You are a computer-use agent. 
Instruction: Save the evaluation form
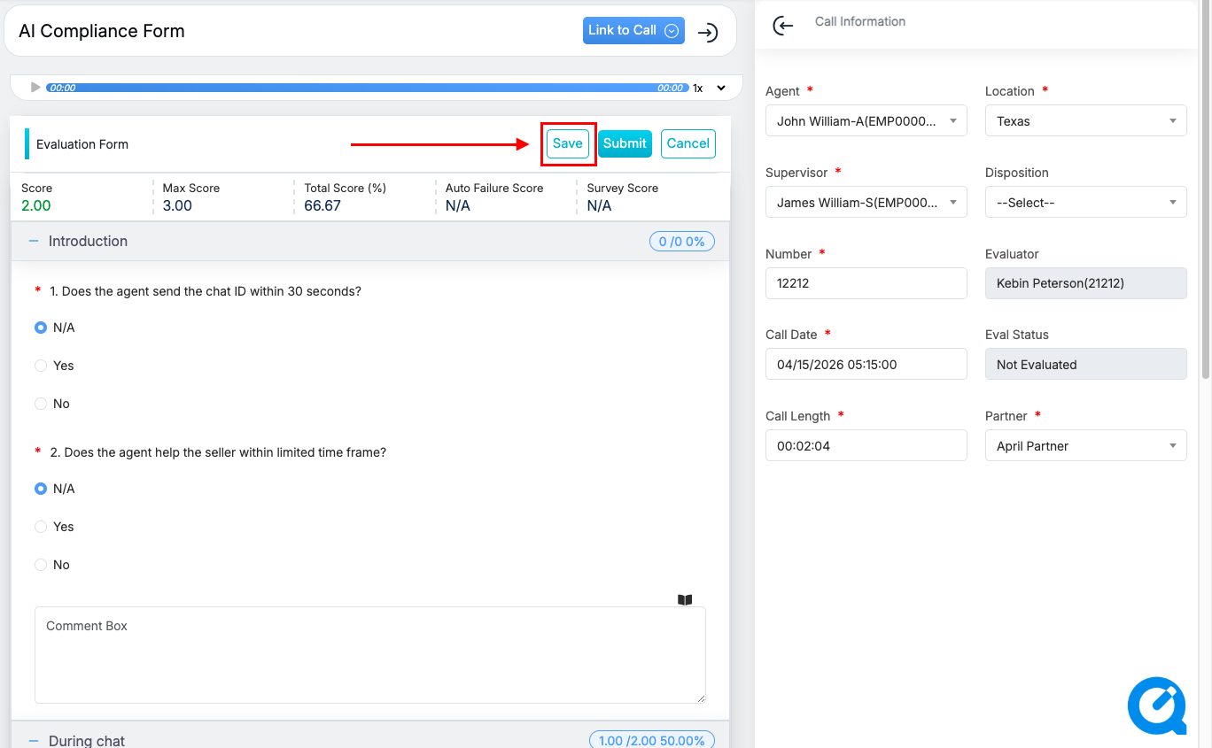point(567,143)
